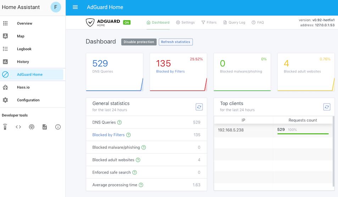The width and height of the screenshot is (338, 197).
Task: Open the Settings tab
Action: coord(185,22)
